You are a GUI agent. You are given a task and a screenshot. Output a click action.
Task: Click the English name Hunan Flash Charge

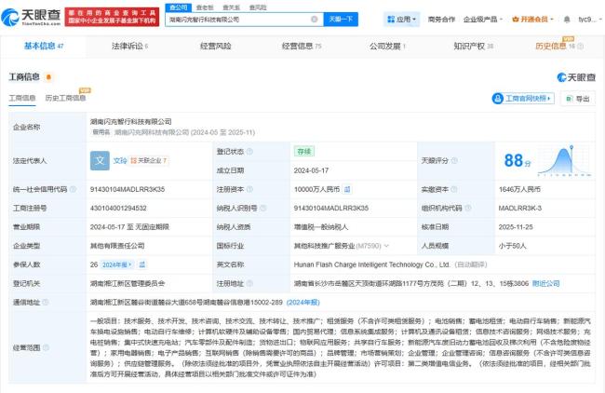point(371,264)
